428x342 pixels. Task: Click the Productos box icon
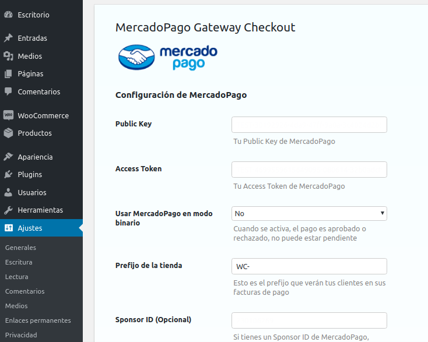[8, 133]
